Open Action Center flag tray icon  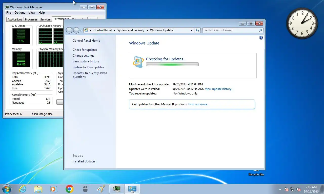(286, 189)
